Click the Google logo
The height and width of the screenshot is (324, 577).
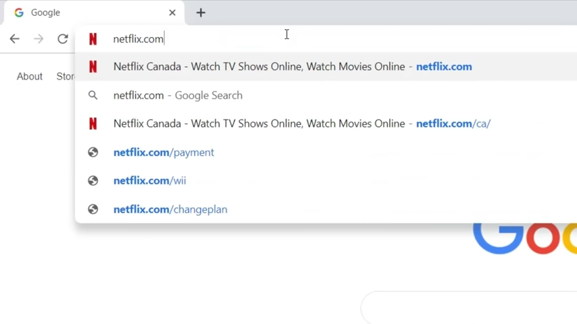click(x=525, y=238)
